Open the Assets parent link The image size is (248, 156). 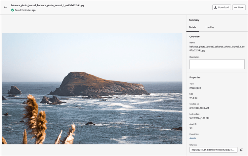coord(192,138)
